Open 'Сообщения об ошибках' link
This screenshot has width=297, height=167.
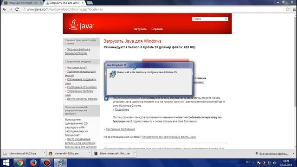[82, 87]
